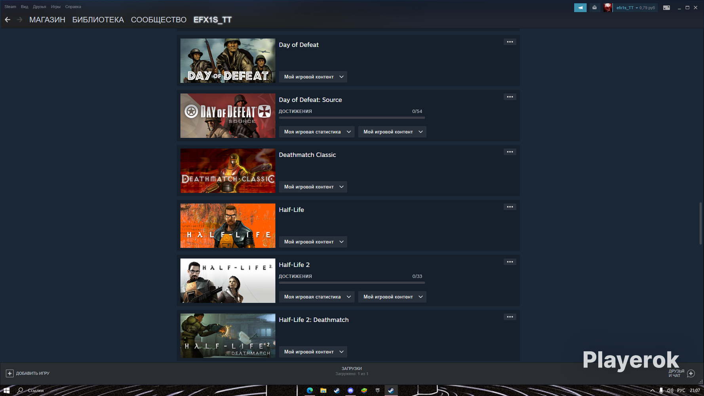Image resolution: width=704 pixels, height=396 pixels.
Task: Open the Игры menu
Action: [56, 7]
